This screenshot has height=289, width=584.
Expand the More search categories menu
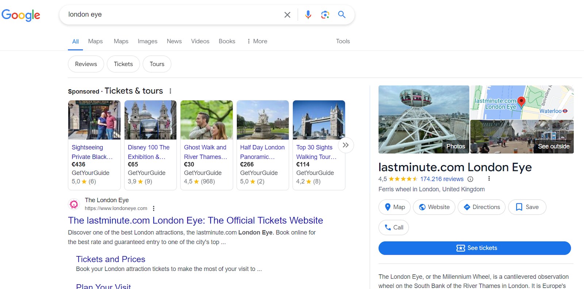[257, 41]
